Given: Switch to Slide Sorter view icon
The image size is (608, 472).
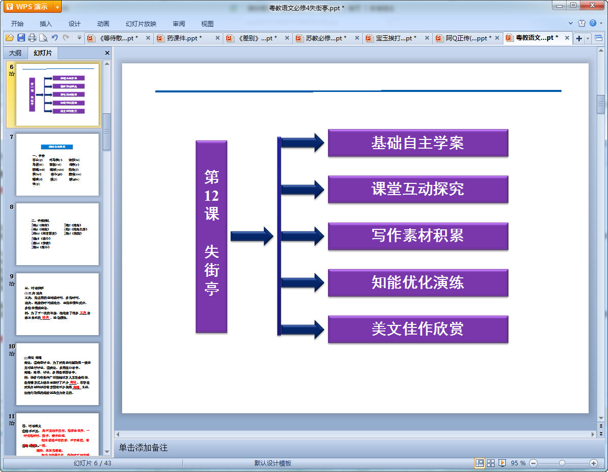Looking at the screenshot, I should pyautogui.click(x=490, y=463).
